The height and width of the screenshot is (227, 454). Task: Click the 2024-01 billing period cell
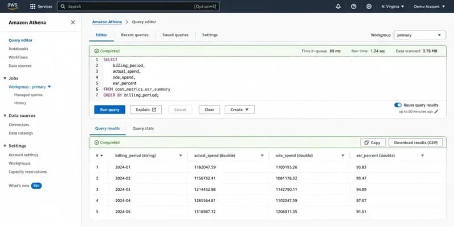pos(123,167)
